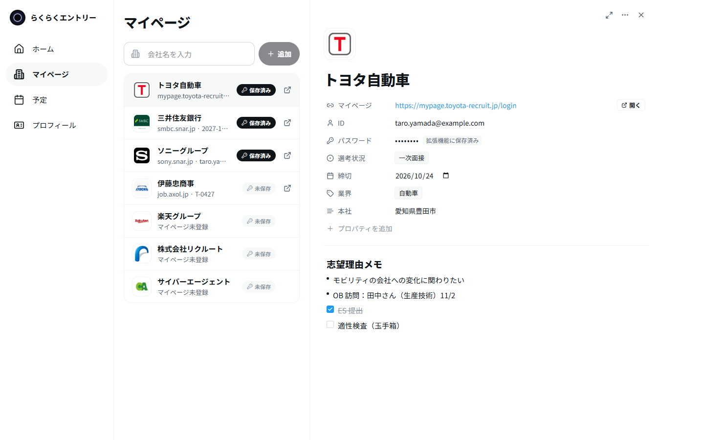Go to 予定 in the sidebar

click(x=57, y=100)
